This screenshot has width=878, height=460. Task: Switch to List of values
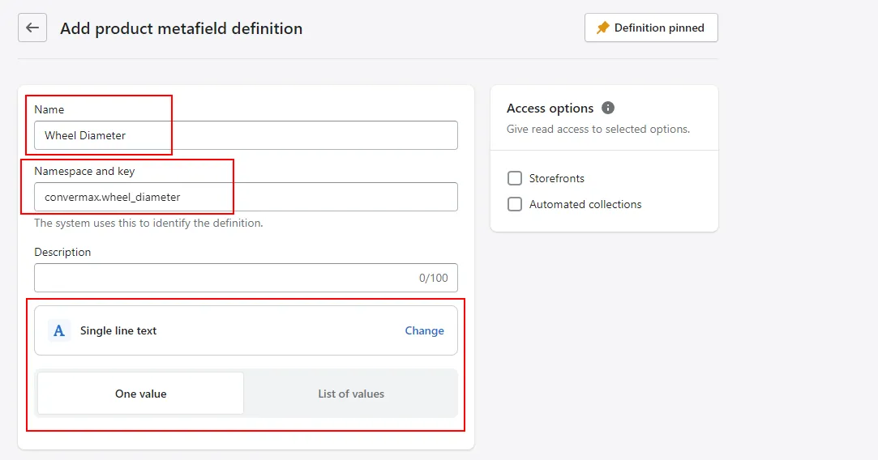(x=351, y=394)
